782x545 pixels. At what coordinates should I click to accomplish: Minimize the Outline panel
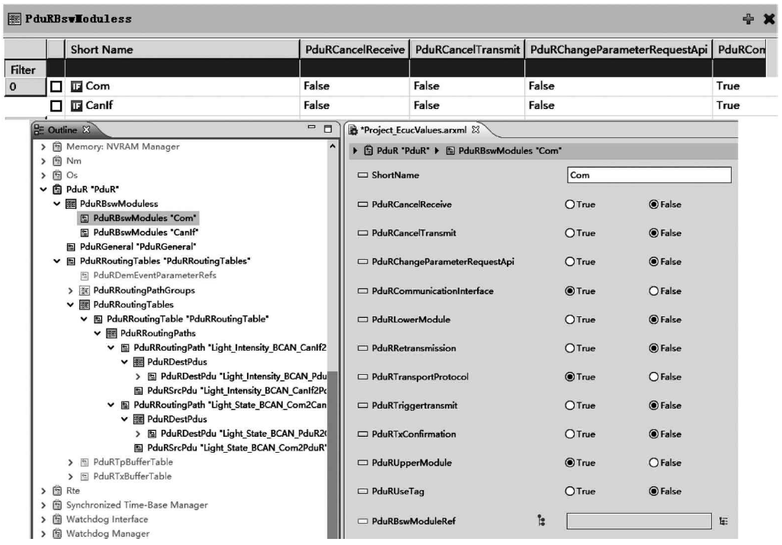(x=312, y=127)
